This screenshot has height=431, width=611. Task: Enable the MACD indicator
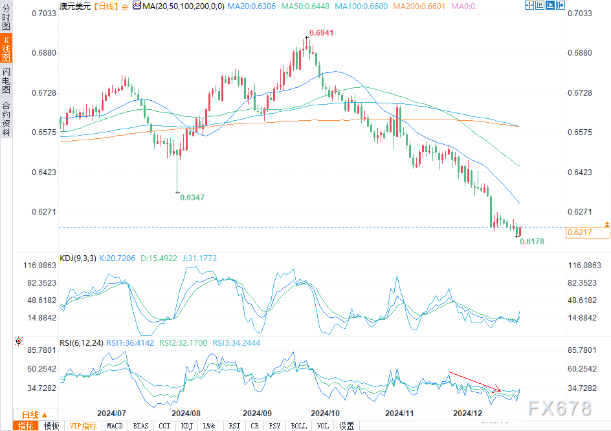point(115,426)
